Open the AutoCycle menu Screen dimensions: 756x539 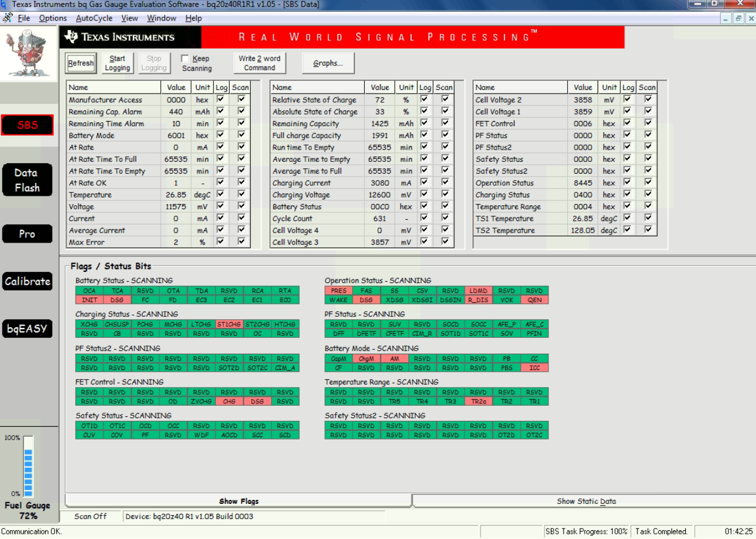(x=94, y=18)
